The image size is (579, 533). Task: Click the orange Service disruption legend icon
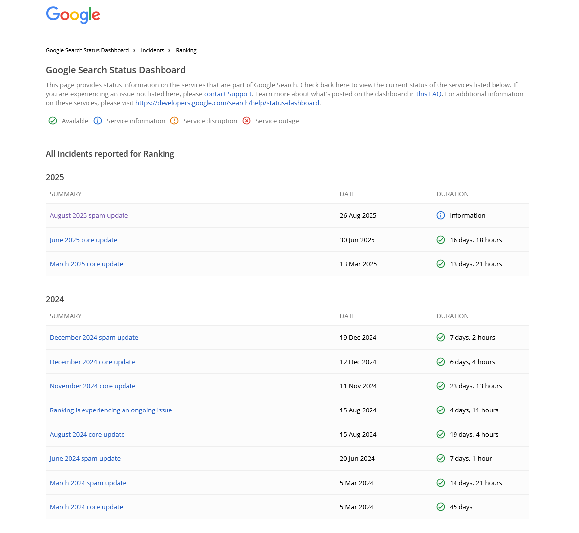tap(174, 121)
